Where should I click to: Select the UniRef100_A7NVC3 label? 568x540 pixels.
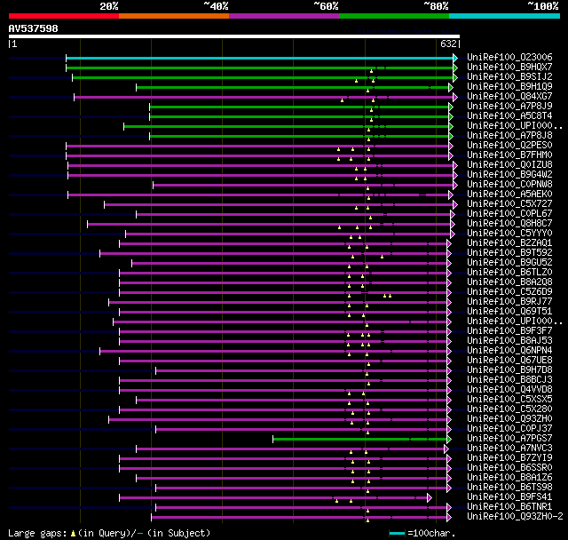pos(509,449)
